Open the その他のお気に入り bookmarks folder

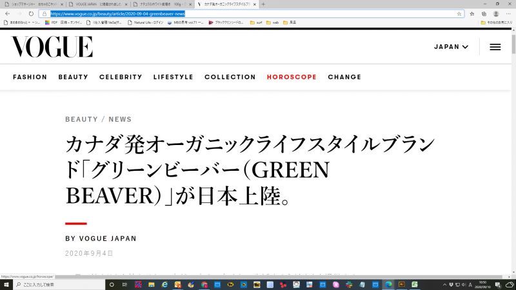pyautogui.click(x=497, y=23)
